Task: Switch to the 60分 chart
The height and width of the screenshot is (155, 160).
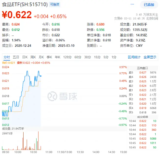Action: tap(78, 57)
